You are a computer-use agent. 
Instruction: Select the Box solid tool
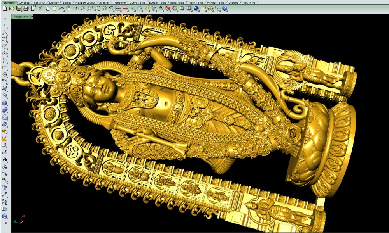coord(5,103)
